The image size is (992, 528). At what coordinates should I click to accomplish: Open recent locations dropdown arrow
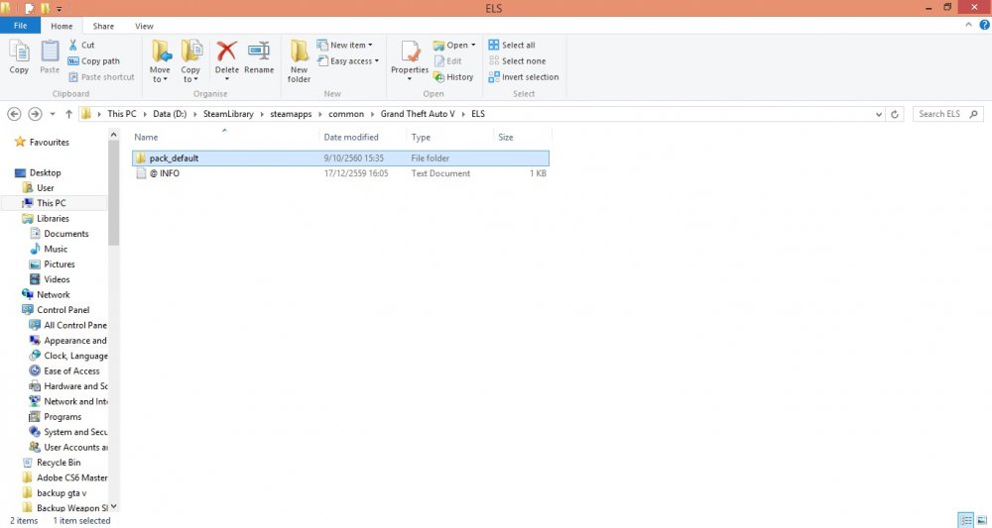coord(53,114)
